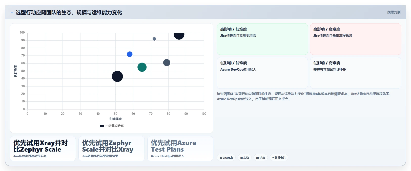The width and height of the screenshot is (411, 171).
Task: Select the bright blue bubble on the chart
Action: tap(130, 54)
